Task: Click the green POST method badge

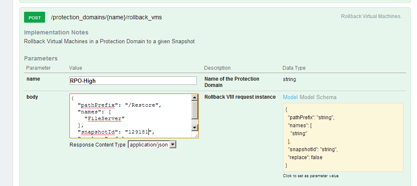Action: click(35, 18)
